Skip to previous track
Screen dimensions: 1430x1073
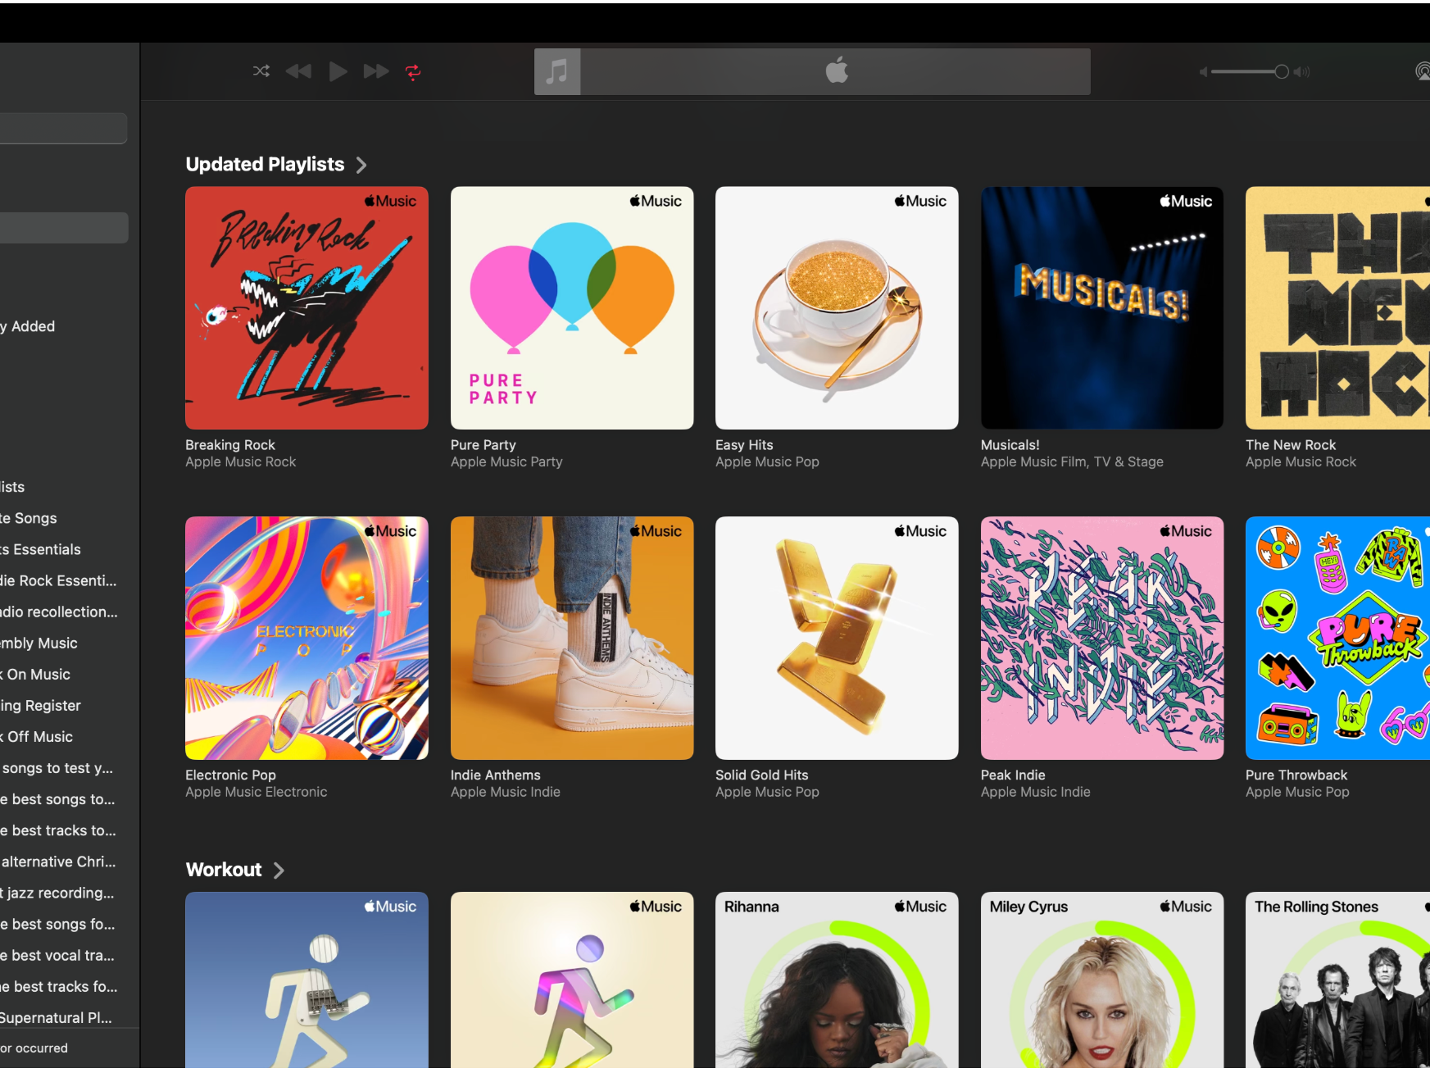click(298, 71)
